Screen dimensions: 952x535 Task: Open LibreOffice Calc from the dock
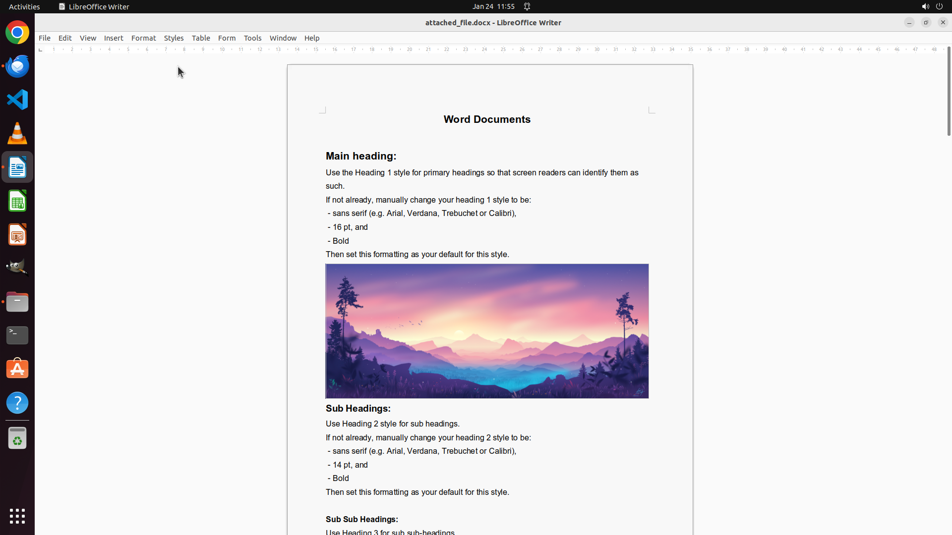click(x=17, y=201)
